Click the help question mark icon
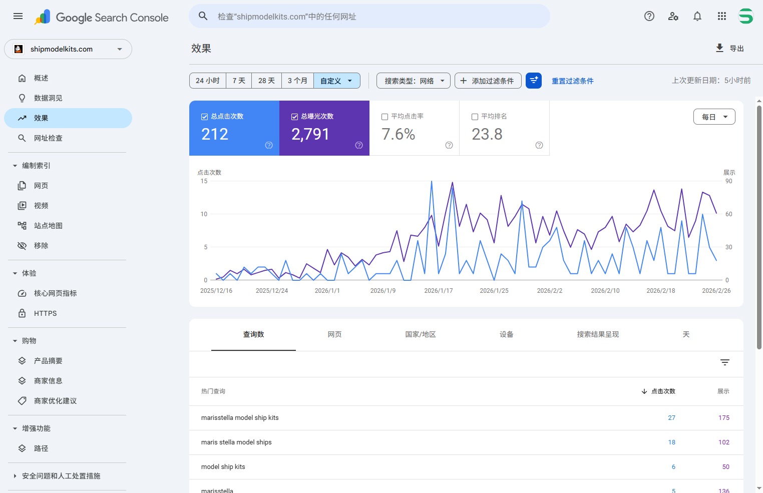The width and height of the screenshot is (763, 493). (649, 16)
